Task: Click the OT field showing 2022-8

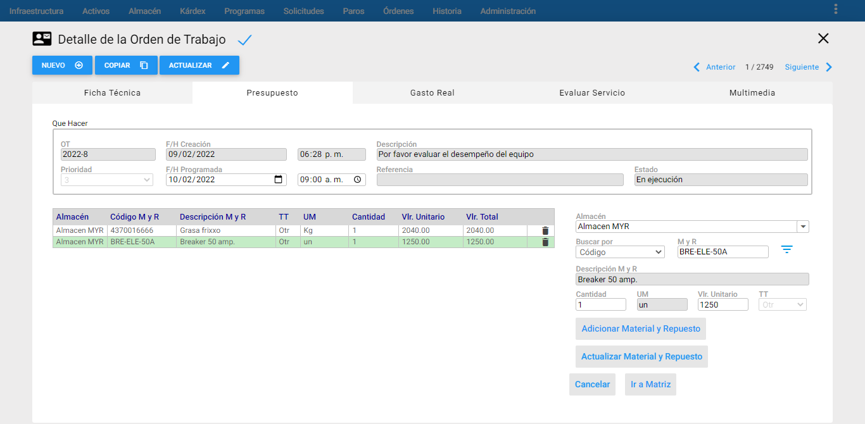Action: (108, 154)
